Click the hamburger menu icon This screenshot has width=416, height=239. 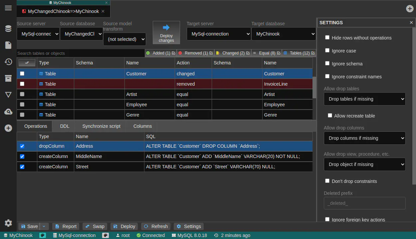pos(8,8)
